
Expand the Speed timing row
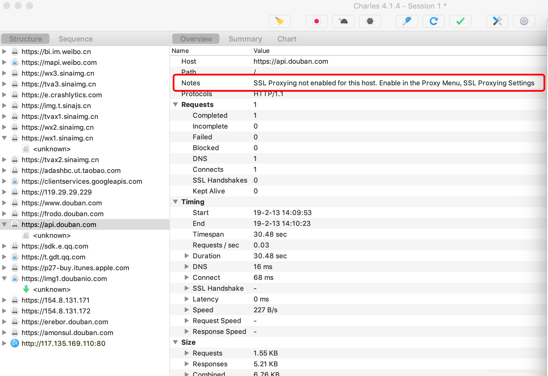(187, 310)
